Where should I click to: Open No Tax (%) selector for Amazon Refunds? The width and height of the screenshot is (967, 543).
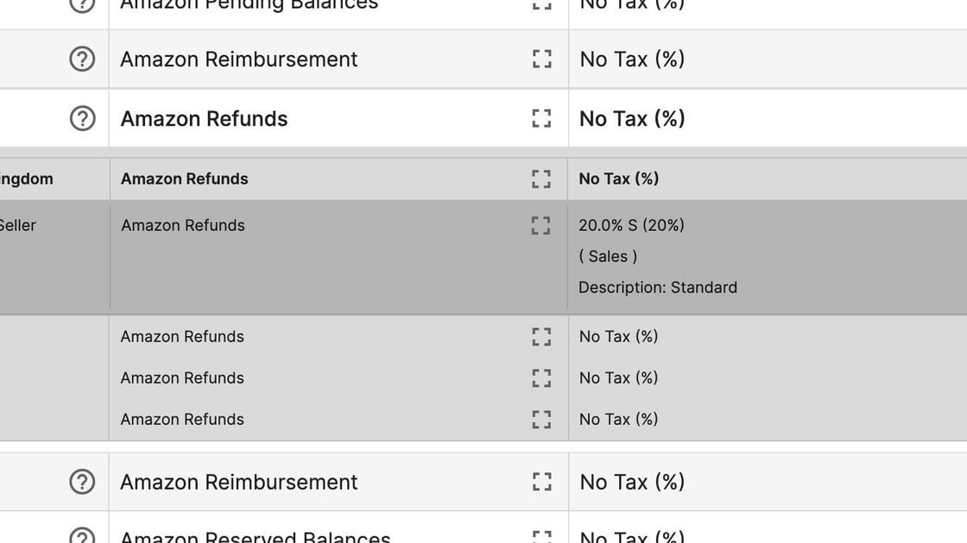pos(632,118)
